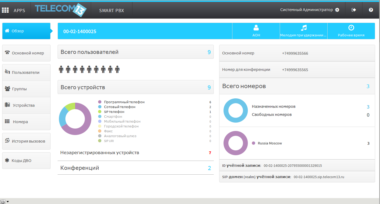
Task: Open Основной номер in sidebar
Action: point(26,53)
